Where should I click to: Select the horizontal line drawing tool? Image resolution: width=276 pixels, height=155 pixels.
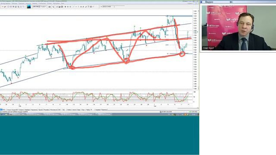pos(76,7)
